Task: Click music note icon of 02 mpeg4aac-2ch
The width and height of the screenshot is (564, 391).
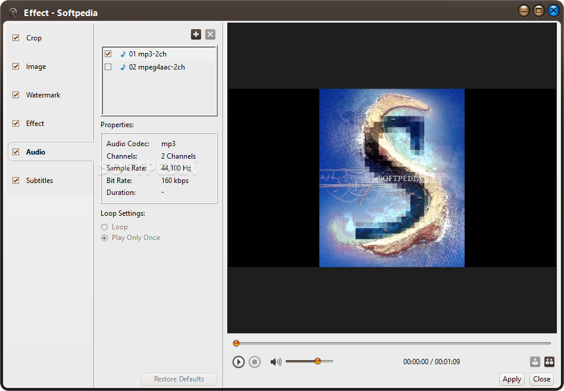Action: [123, 67]
